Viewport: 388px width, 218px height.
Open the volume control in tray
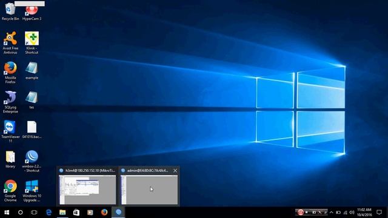[x=352, y=213]
